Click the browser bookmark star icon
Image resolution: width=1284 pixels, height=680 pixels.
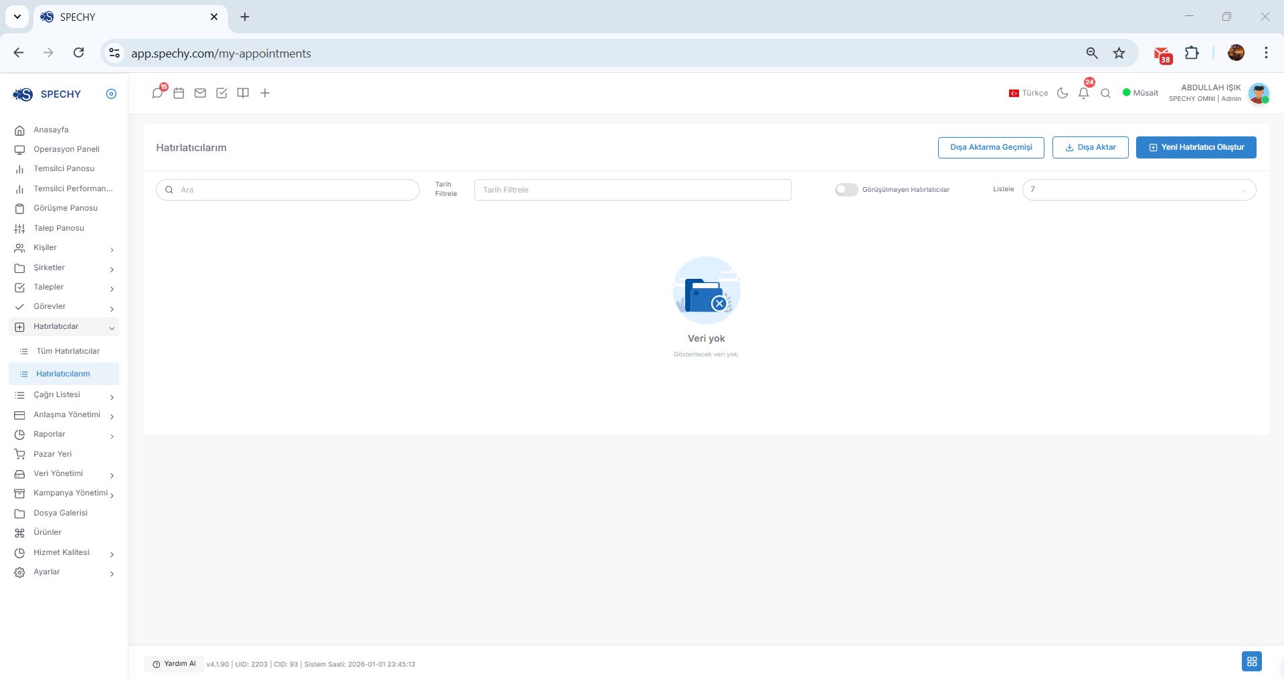click(1119, 53)
